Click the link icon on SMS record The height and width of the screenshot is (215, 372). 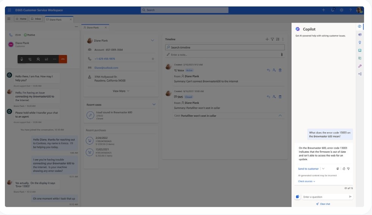coord(268,97)
